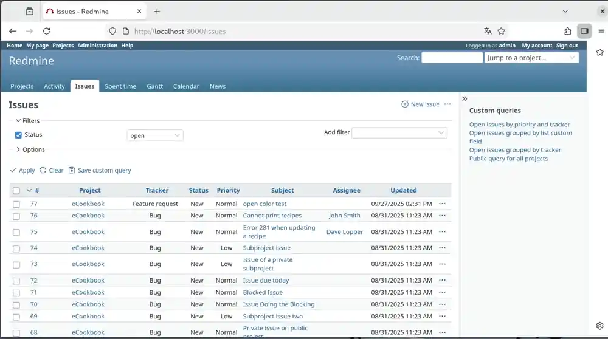Check the box for issue 77

(x=16, y=204)
